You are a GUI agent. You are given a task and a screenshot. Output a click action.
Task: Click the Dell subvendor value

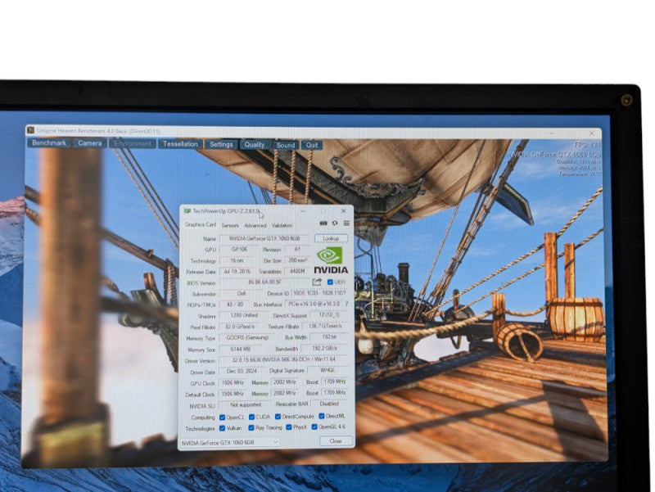[242, 294]
